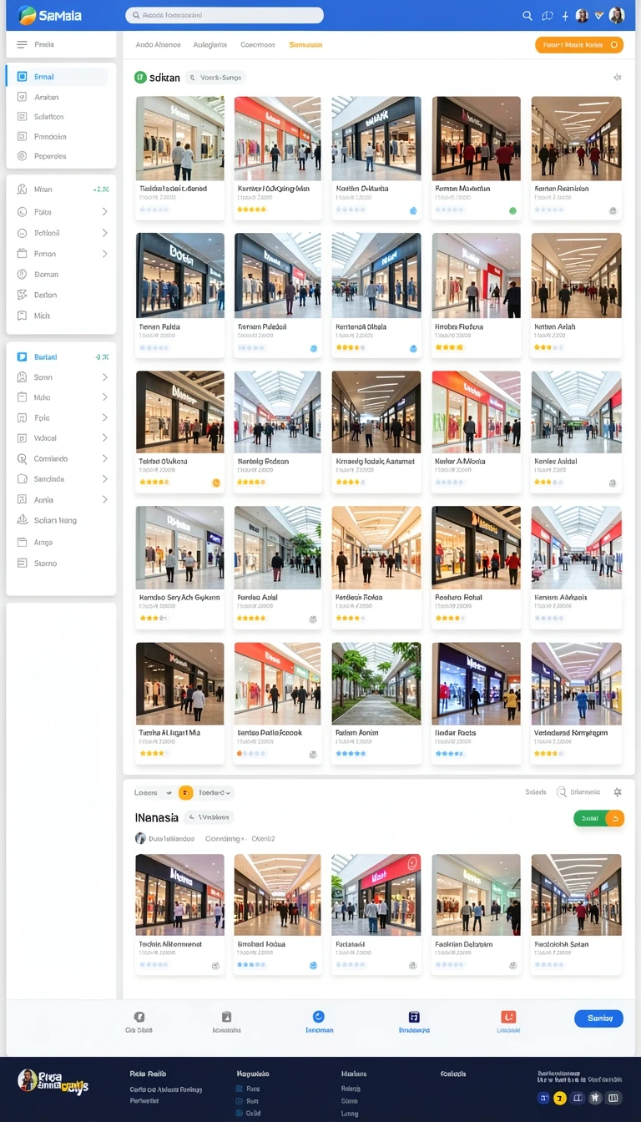
Task: Click the Amge sidebar item text
Action: coord(43,543)
